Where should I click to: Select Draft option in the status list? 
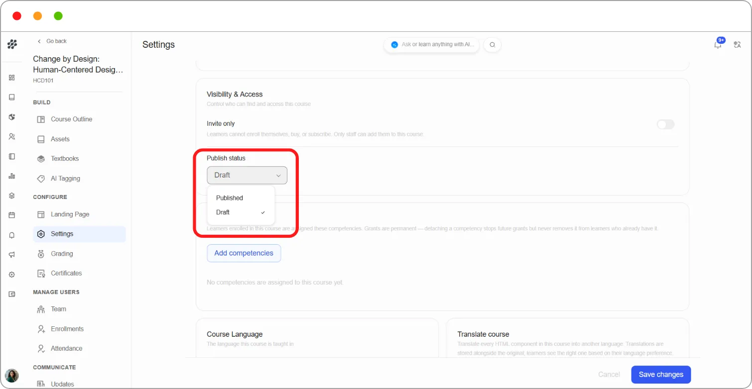pos(241,212)
